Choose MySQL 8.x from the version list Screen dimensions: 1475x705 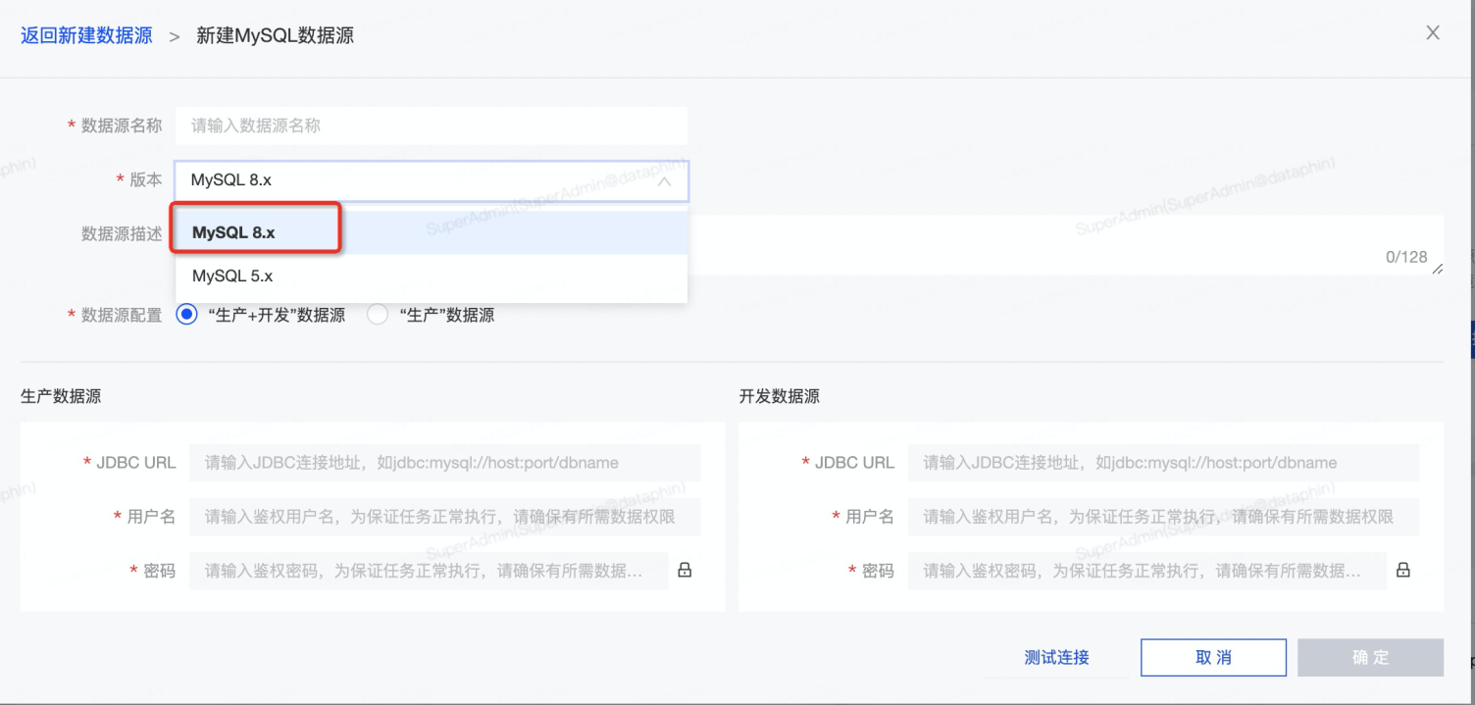pos(432,233)
